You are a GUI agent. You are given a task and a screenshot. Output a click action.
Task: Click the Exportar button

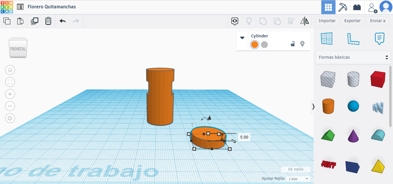(x=352, y=21)
